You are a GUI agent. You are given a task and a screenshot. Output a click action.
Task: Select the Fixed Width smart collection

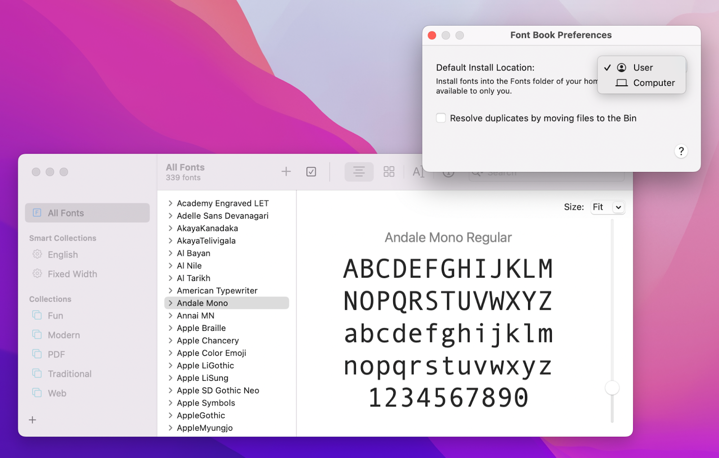[72, 274]
